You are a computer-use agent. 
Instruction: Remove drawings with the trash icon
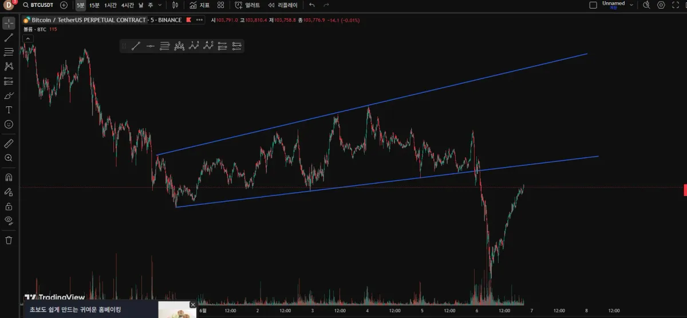[9, 240]
